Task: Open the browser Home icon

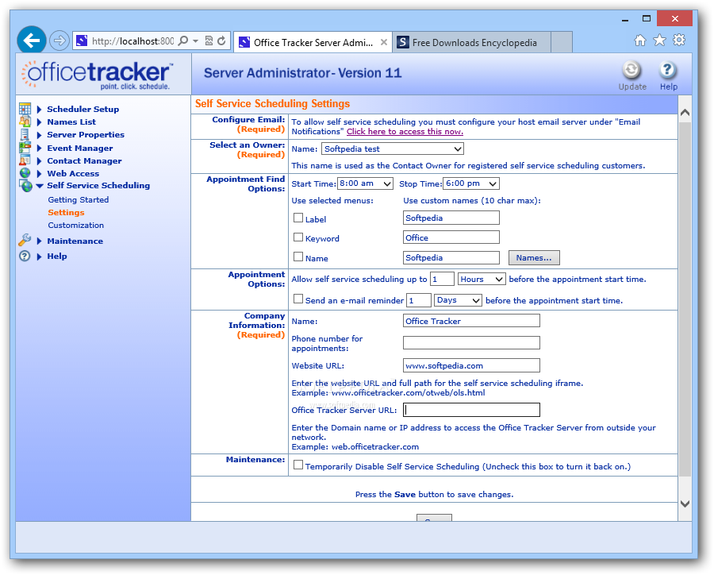Action: [x=639, y=41]
